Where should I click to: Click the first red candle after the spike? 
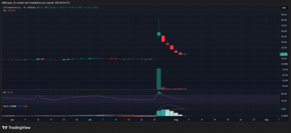click(163, 39)
